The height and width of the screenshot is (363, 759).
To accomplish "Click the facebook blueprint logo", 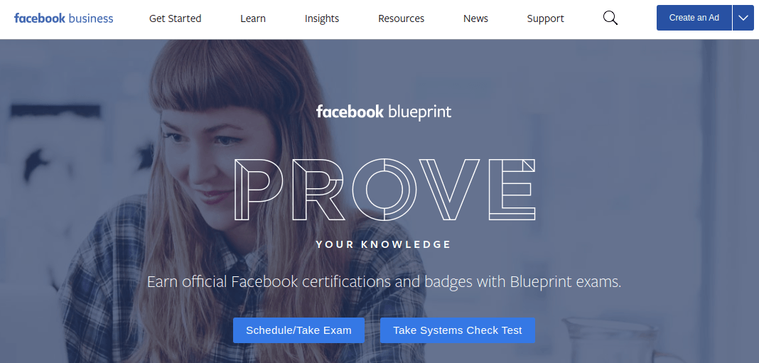I will click(x=384, y=112).
